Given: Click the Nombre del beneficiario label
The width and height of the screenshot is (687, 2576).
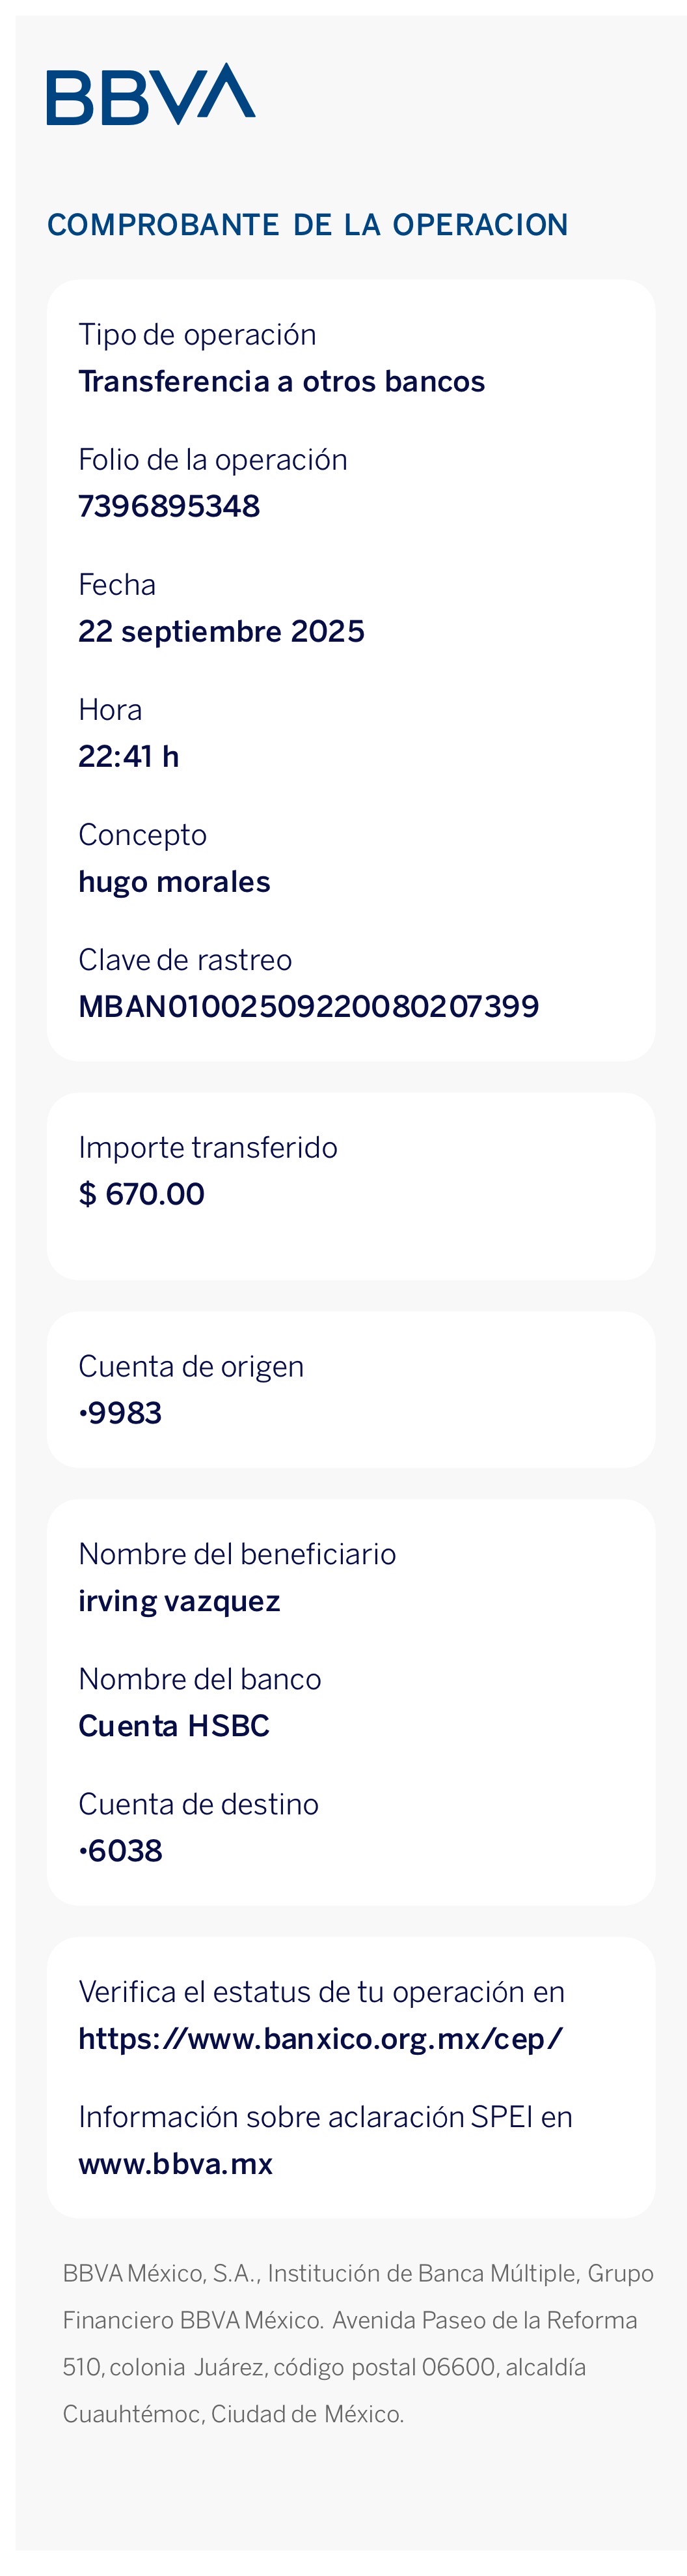Looking at the screenshot, I should (x=237, y=1554).
